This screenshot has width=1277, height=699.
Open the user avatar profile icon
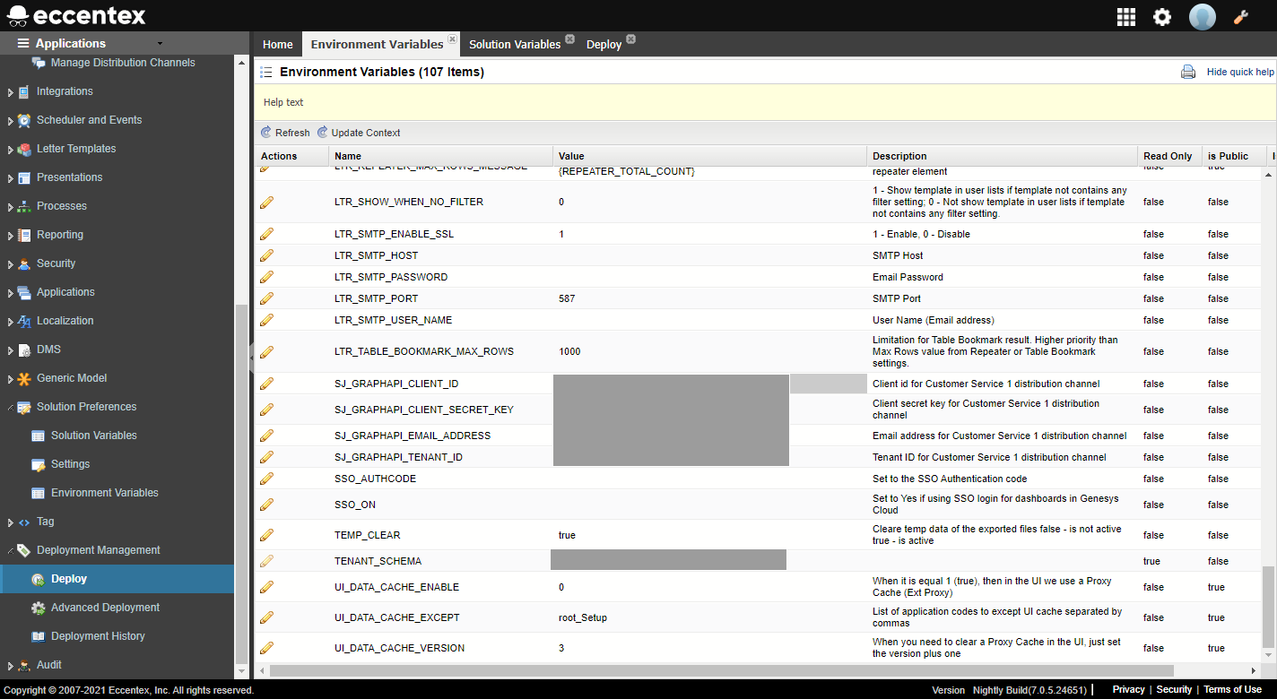[1202, 16]
